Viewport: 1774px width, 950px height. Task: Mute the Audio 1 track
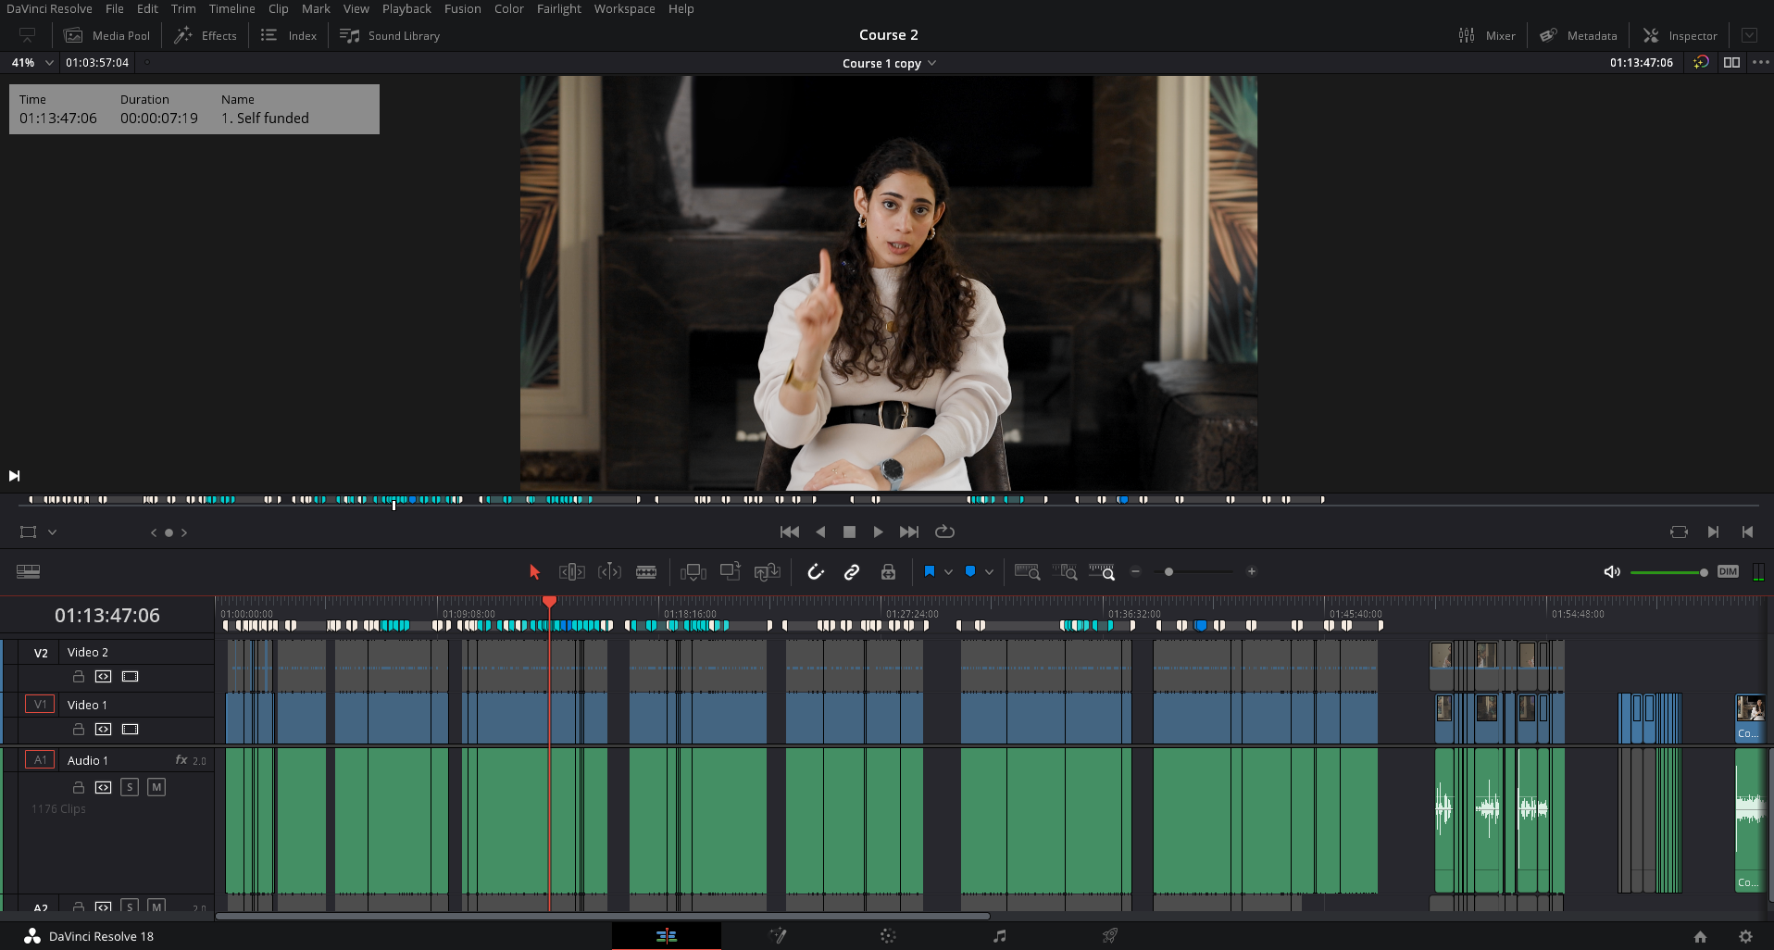[156, 787]
